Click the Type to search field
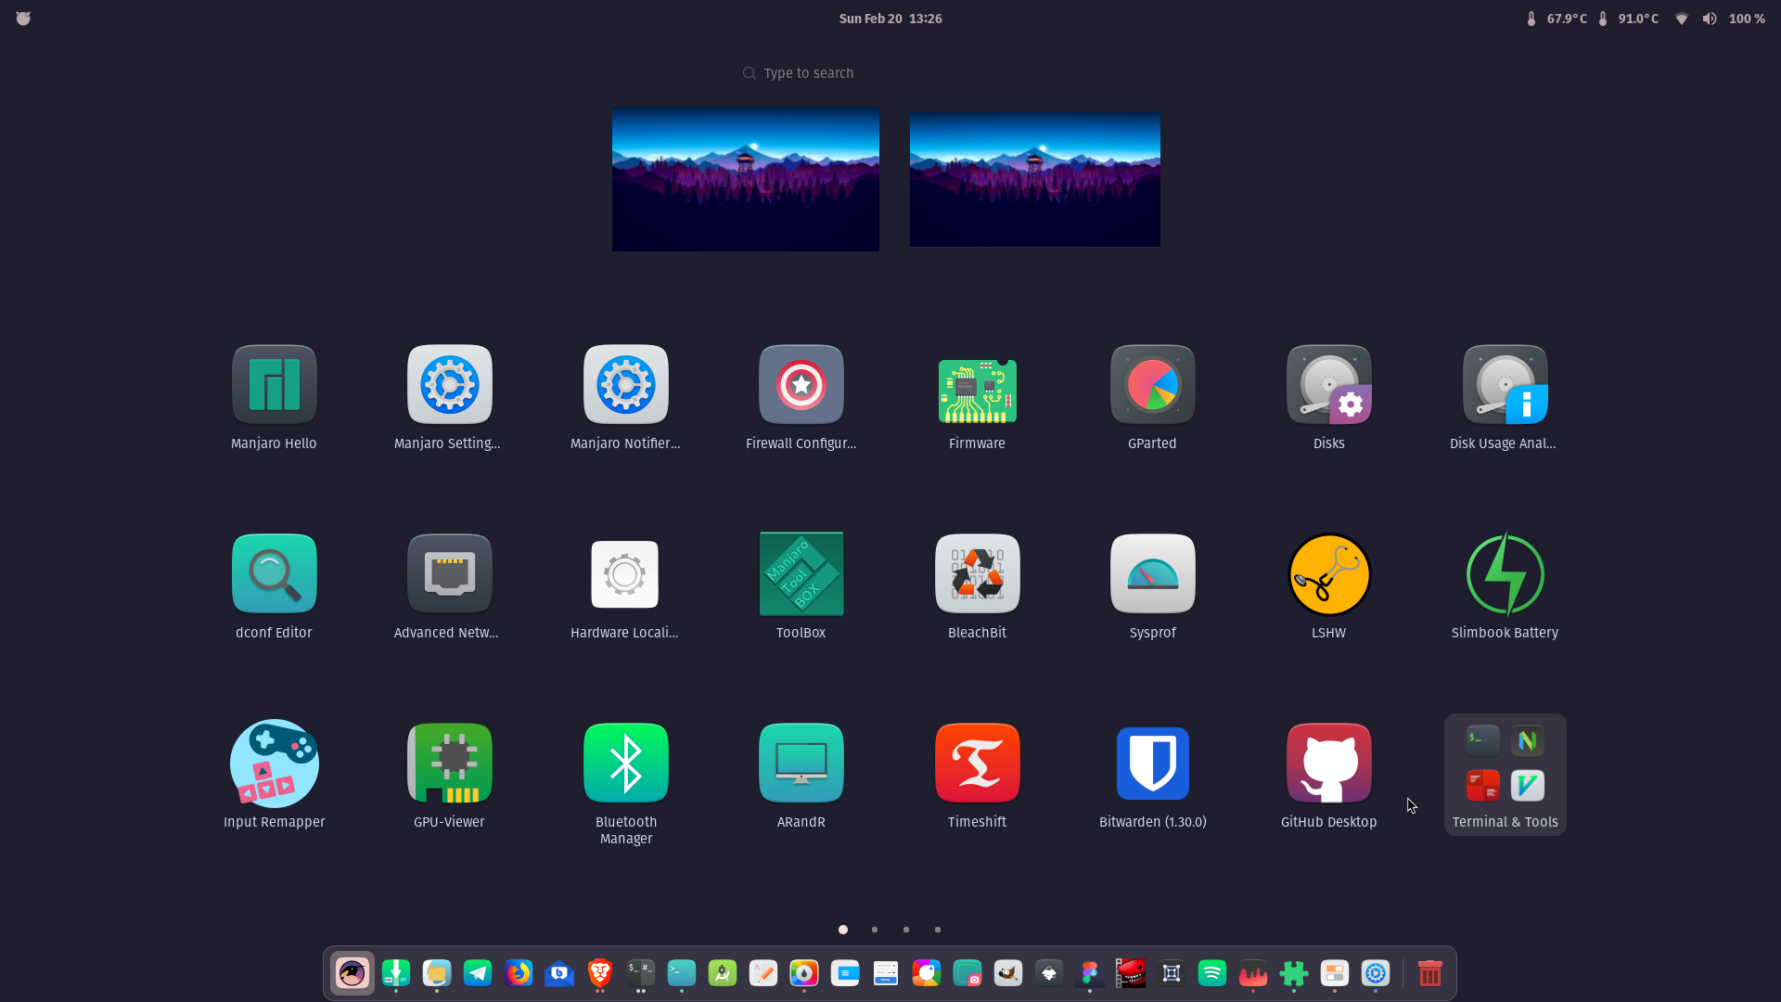The height and width of the screenshot is (1002, 1781). (x=890, y=73)
